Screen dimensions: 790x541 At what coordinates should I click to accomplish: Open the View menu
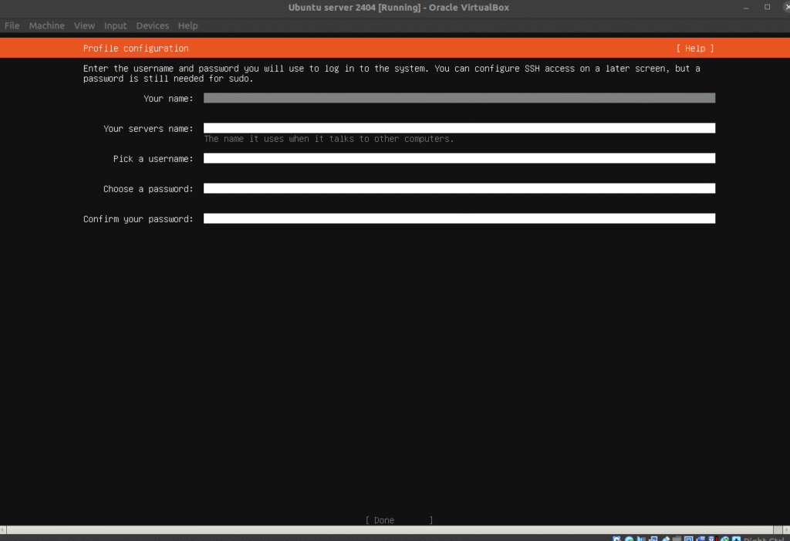(x=84, y=25)
